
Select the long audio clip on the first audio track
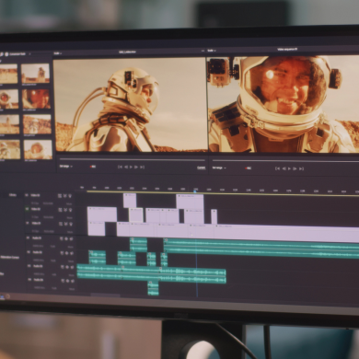(261, 249)
